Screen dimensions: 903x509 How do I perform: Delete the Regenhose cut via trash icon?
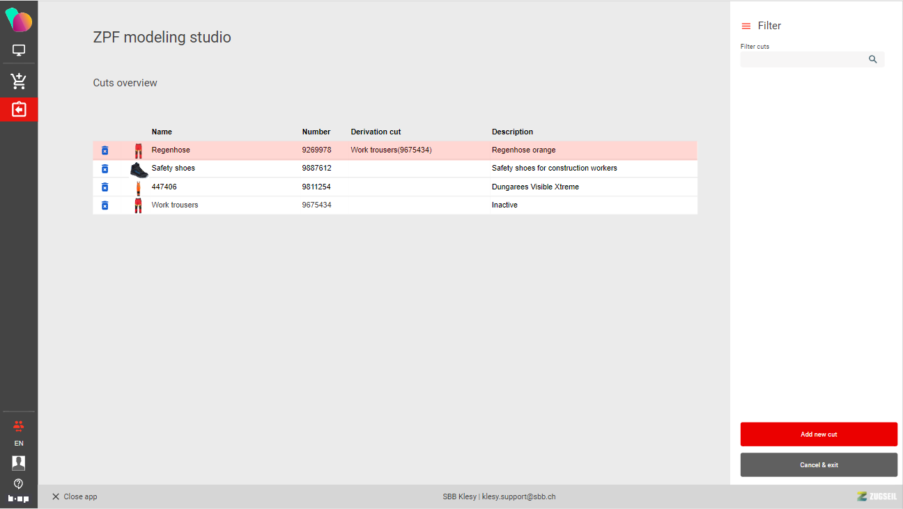pos(105,150)
